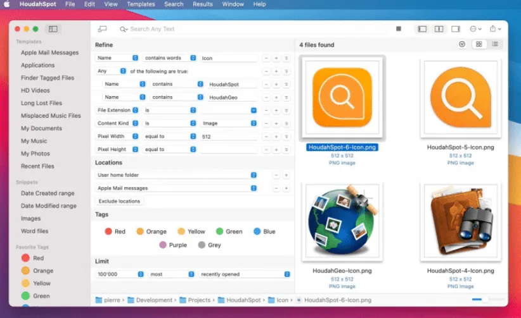
Task: Open the View menu
Action: 111,4
